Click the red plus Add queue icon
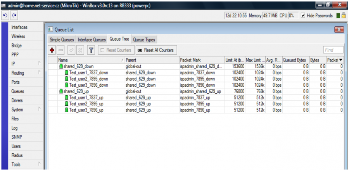Viewport: 349px width, 170px height. 52,50
